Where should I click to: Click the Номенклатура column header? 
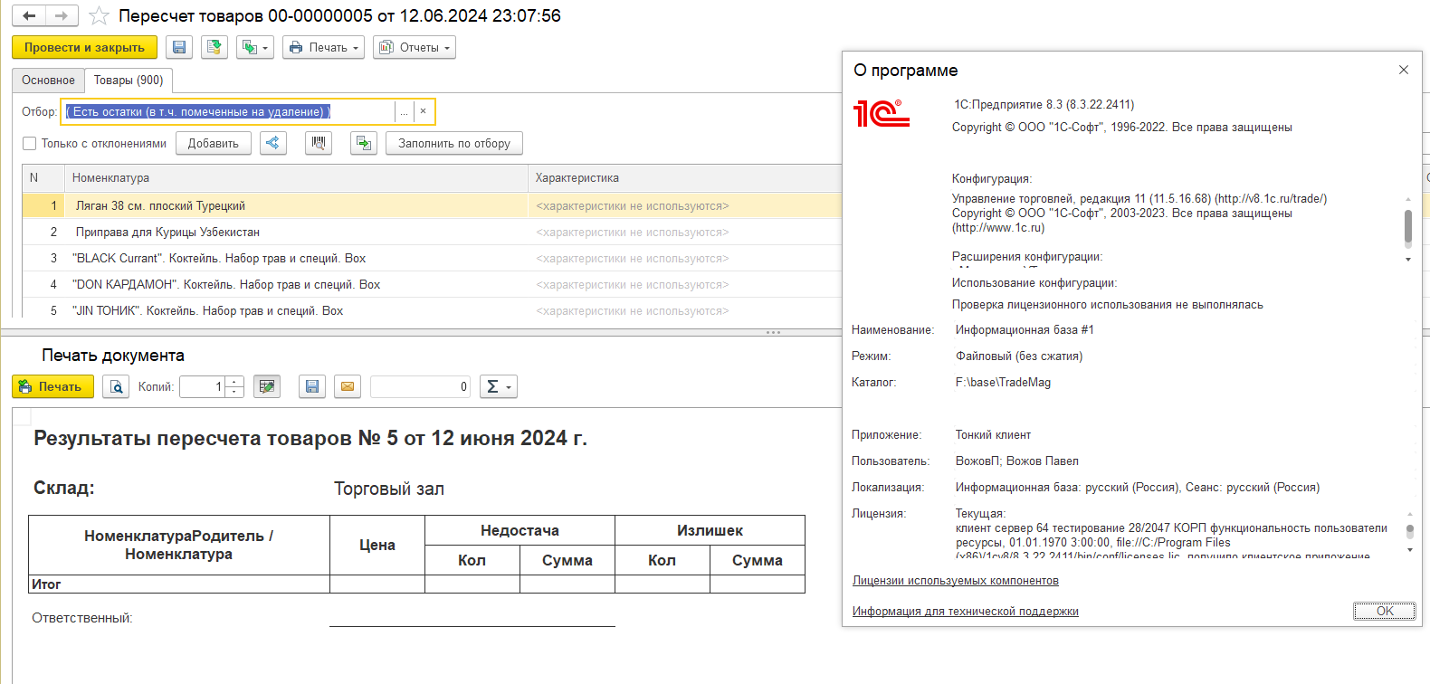(x=296, y=177)
